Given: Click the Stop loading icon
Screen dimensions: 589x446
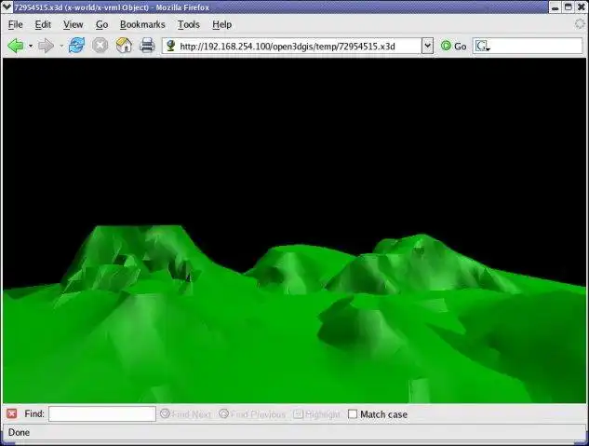Looking at the screenshot, I should click(100, 46).
